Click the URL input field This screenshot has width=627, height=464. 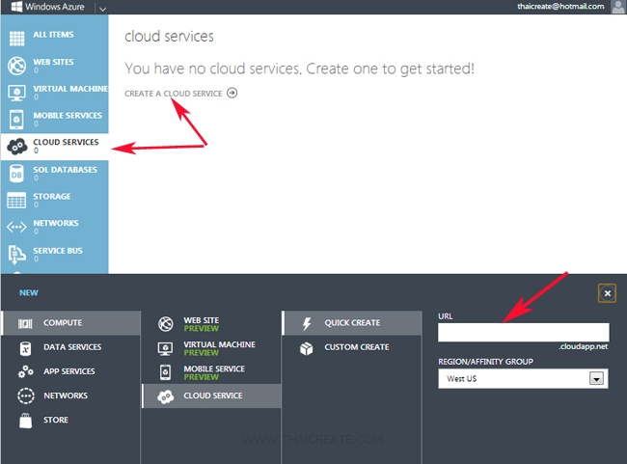coord(524,333)
